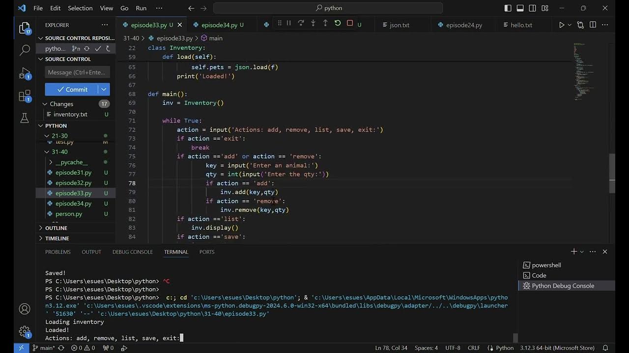The width and height of the screenshot is (629, 353).
Task: Stop the debug session
Action: click(x=350, y=23)
